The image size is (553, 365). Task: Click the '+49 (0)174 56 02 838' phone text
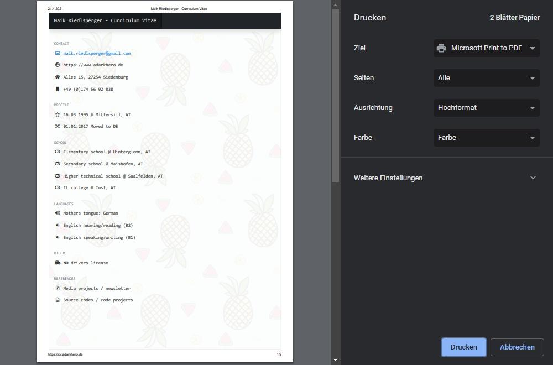pos(88,89)
